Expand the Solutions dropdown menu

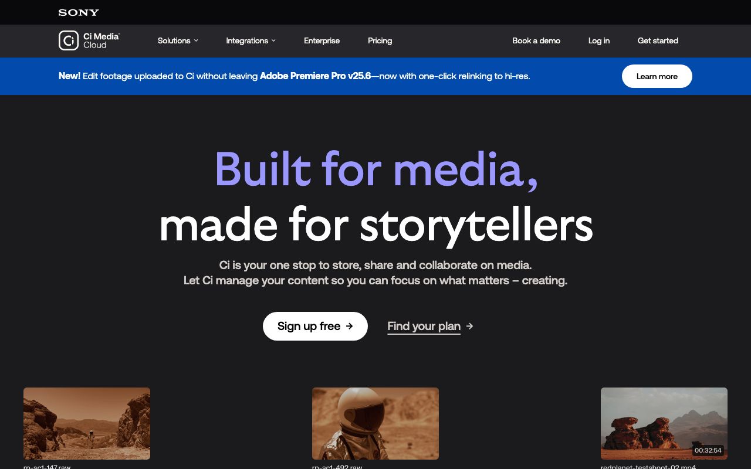(x=178, y=40)
